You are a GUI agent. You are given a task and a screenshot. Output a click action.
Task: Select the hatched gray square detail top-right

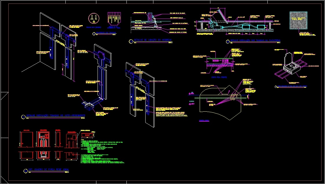point(298,21)
